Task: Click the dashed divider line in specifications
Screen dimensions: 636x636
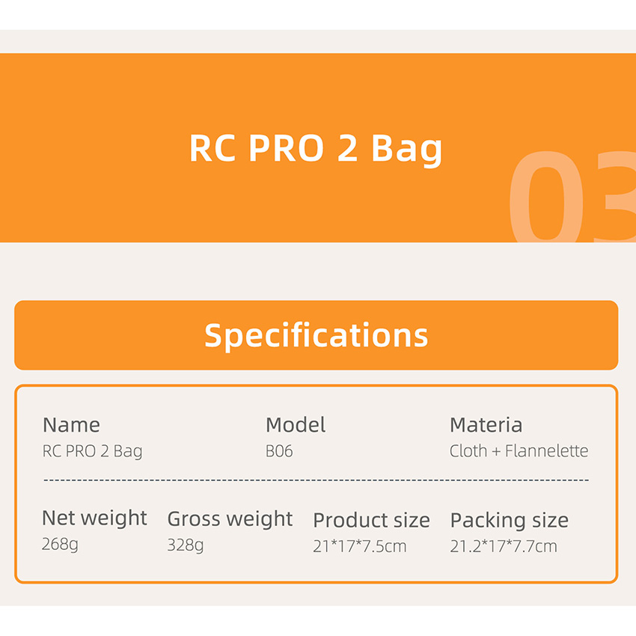Action: (316, 480)
